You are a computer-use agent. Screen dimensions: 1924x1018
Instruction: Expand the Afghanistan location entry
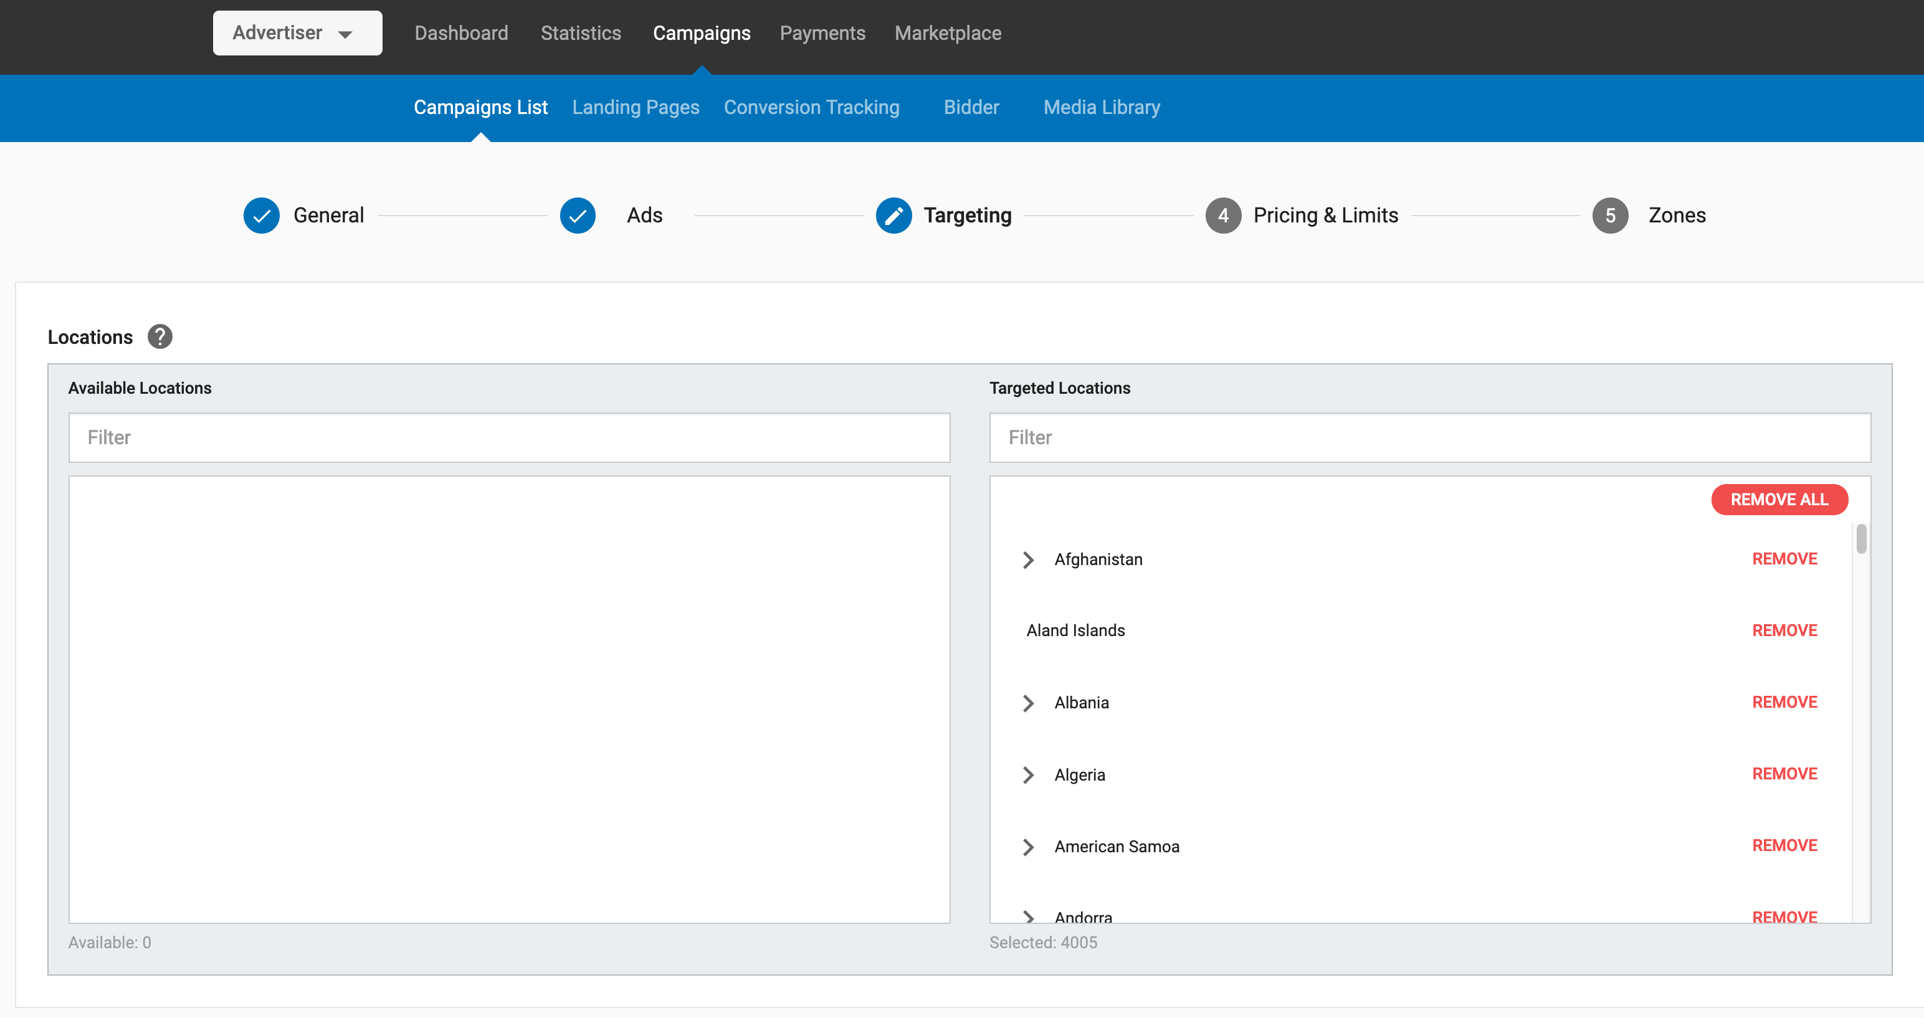(x=1029, y=559)
